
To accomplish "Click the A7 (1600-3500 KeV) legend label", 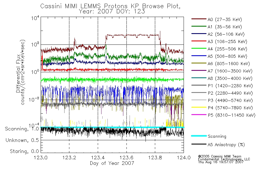I will point(230,71).
